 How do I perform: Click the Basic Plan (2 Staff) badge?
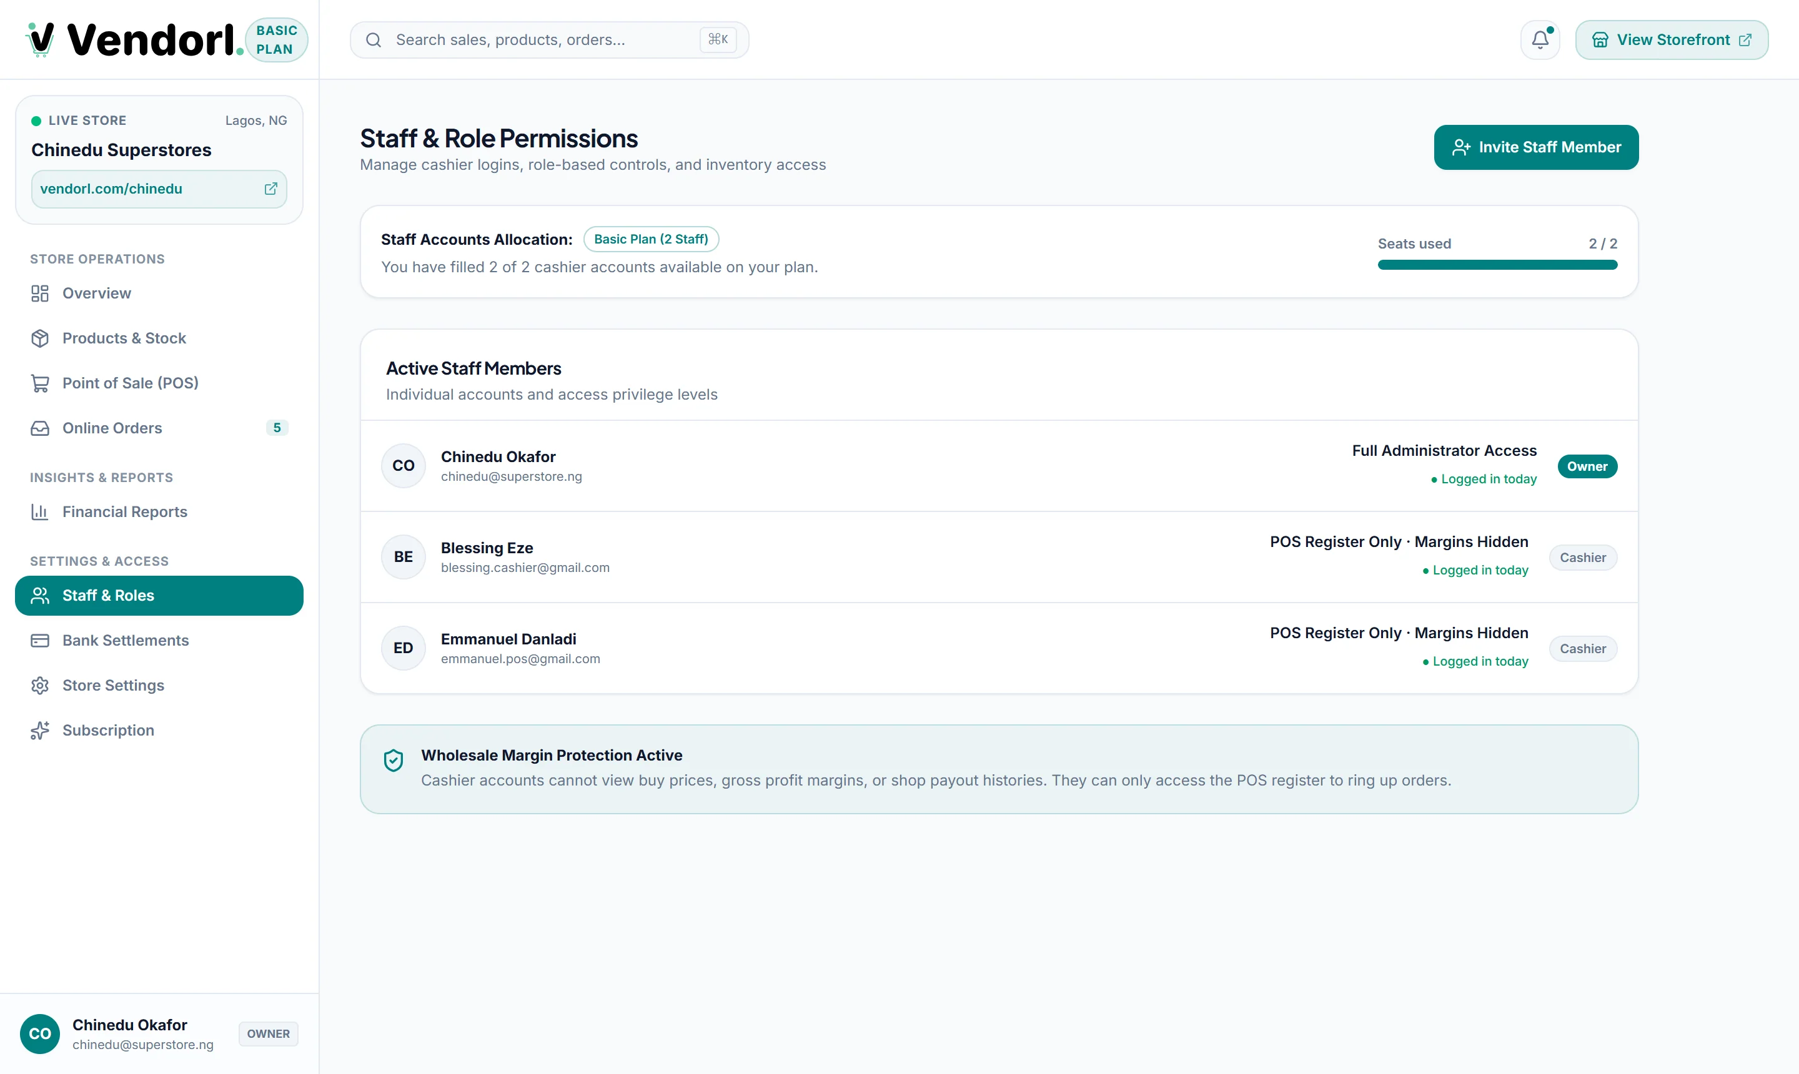click(651, 240)
